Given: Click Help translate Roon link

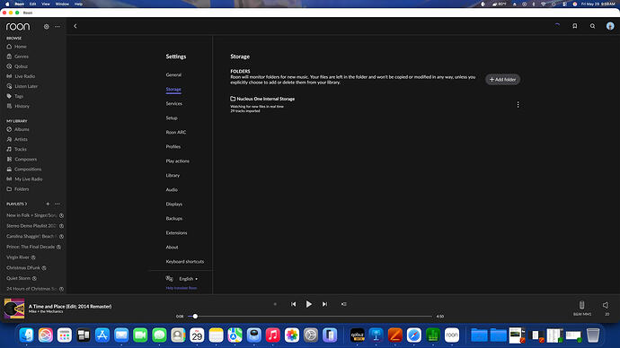Looking at the screenshot, I should (x=182, y=288).
